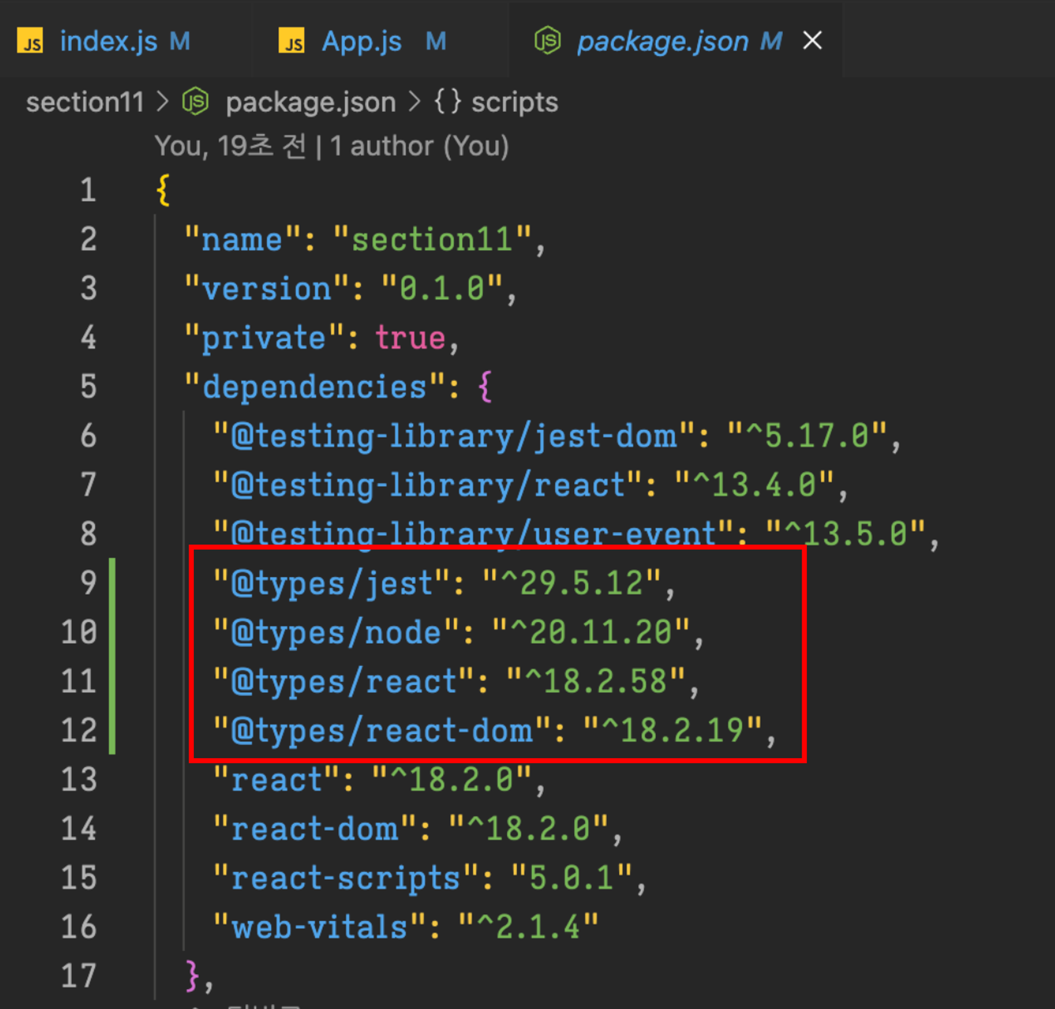Close the package.json tab
Screen dimensions: 1055x1009
point(812,41)
